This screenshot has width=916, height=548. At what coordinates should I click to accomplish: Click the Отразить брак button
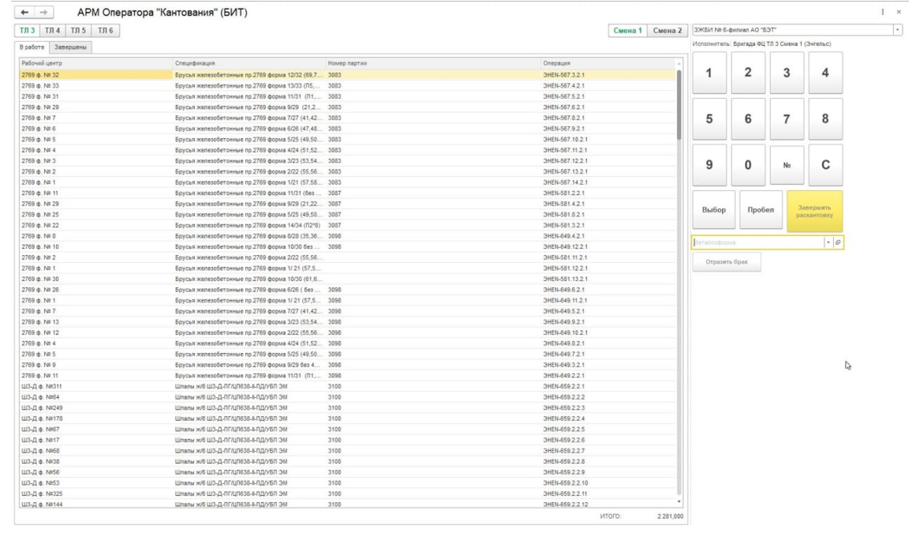pos(727,262)
